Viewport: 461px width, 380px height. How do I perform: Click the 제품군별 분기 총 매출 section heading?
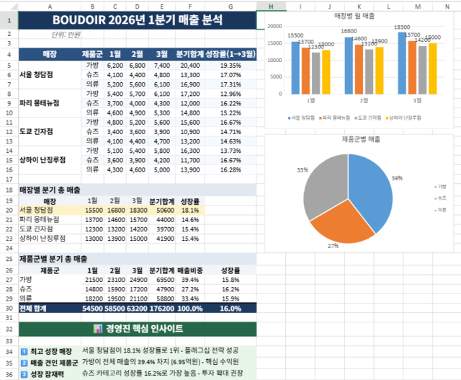138,259
